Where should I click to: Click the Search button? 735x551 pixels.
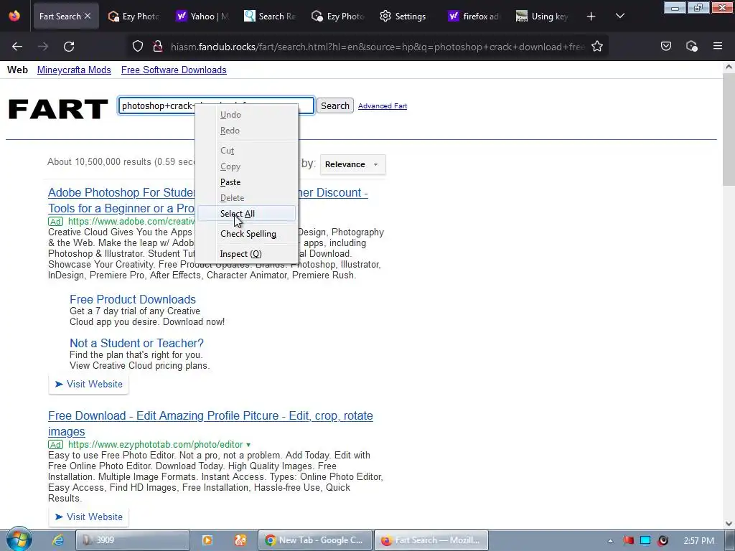coord(335,106)
